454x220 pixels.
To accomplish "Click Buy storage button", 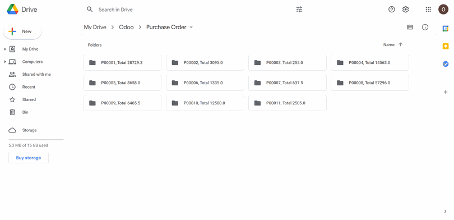I will 29,158.
